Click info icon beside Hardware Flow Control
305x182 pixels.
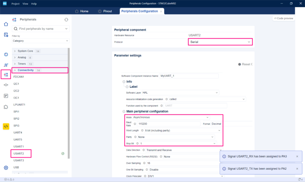pos(161,157)
